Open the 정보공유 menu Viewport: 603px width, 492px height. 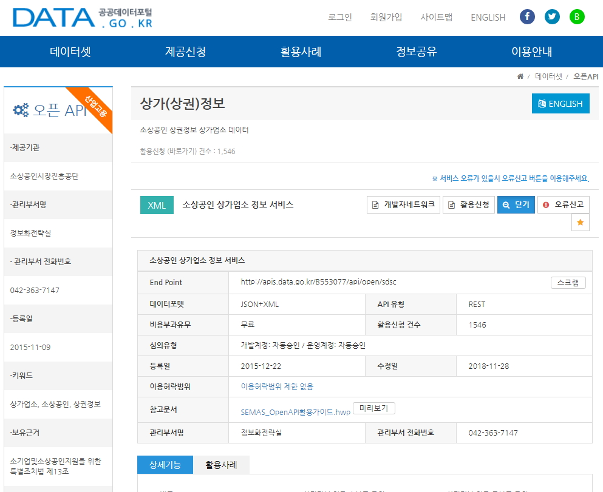[417, 52]
